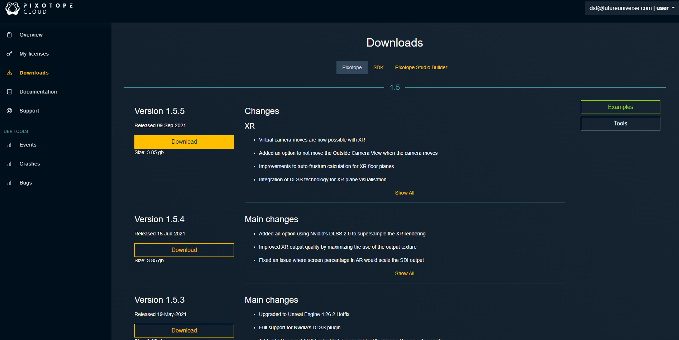Click 'Added an option to not move' bullet

pos(348,153)
